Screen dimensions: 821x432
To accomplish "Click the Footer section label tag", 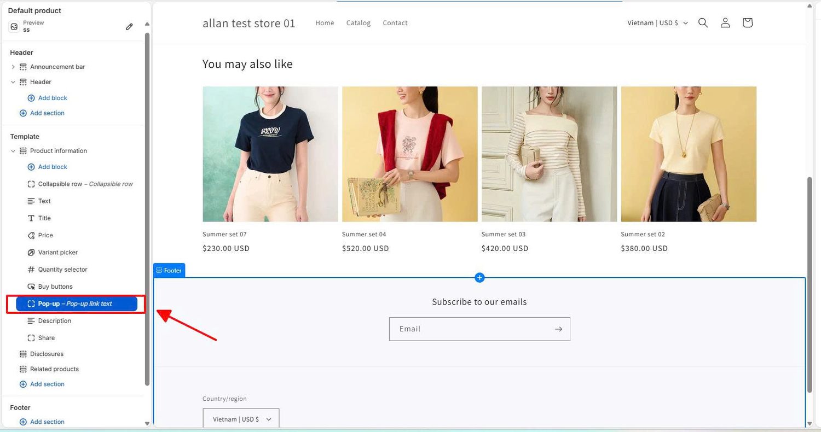I will coord(169,270).
